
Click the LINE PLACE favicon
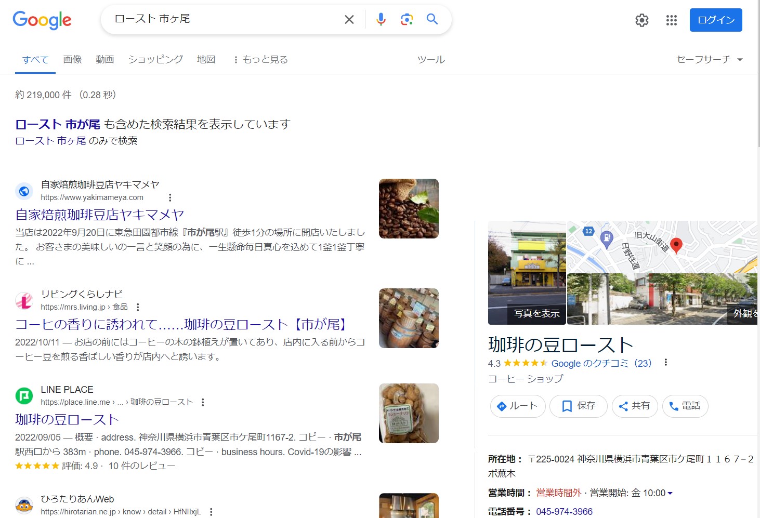point(24,396)
